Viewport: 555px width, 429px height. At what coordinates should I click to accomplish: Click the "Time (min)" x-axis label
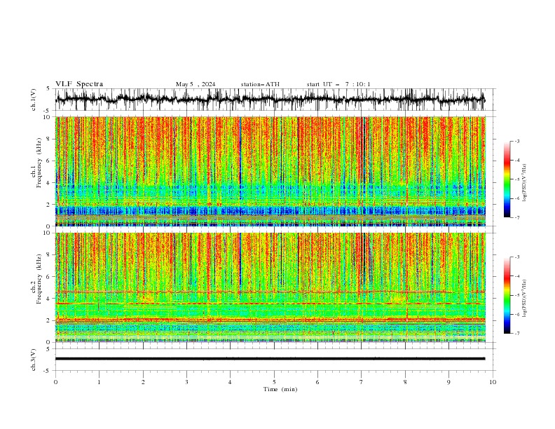coord(280,389)
